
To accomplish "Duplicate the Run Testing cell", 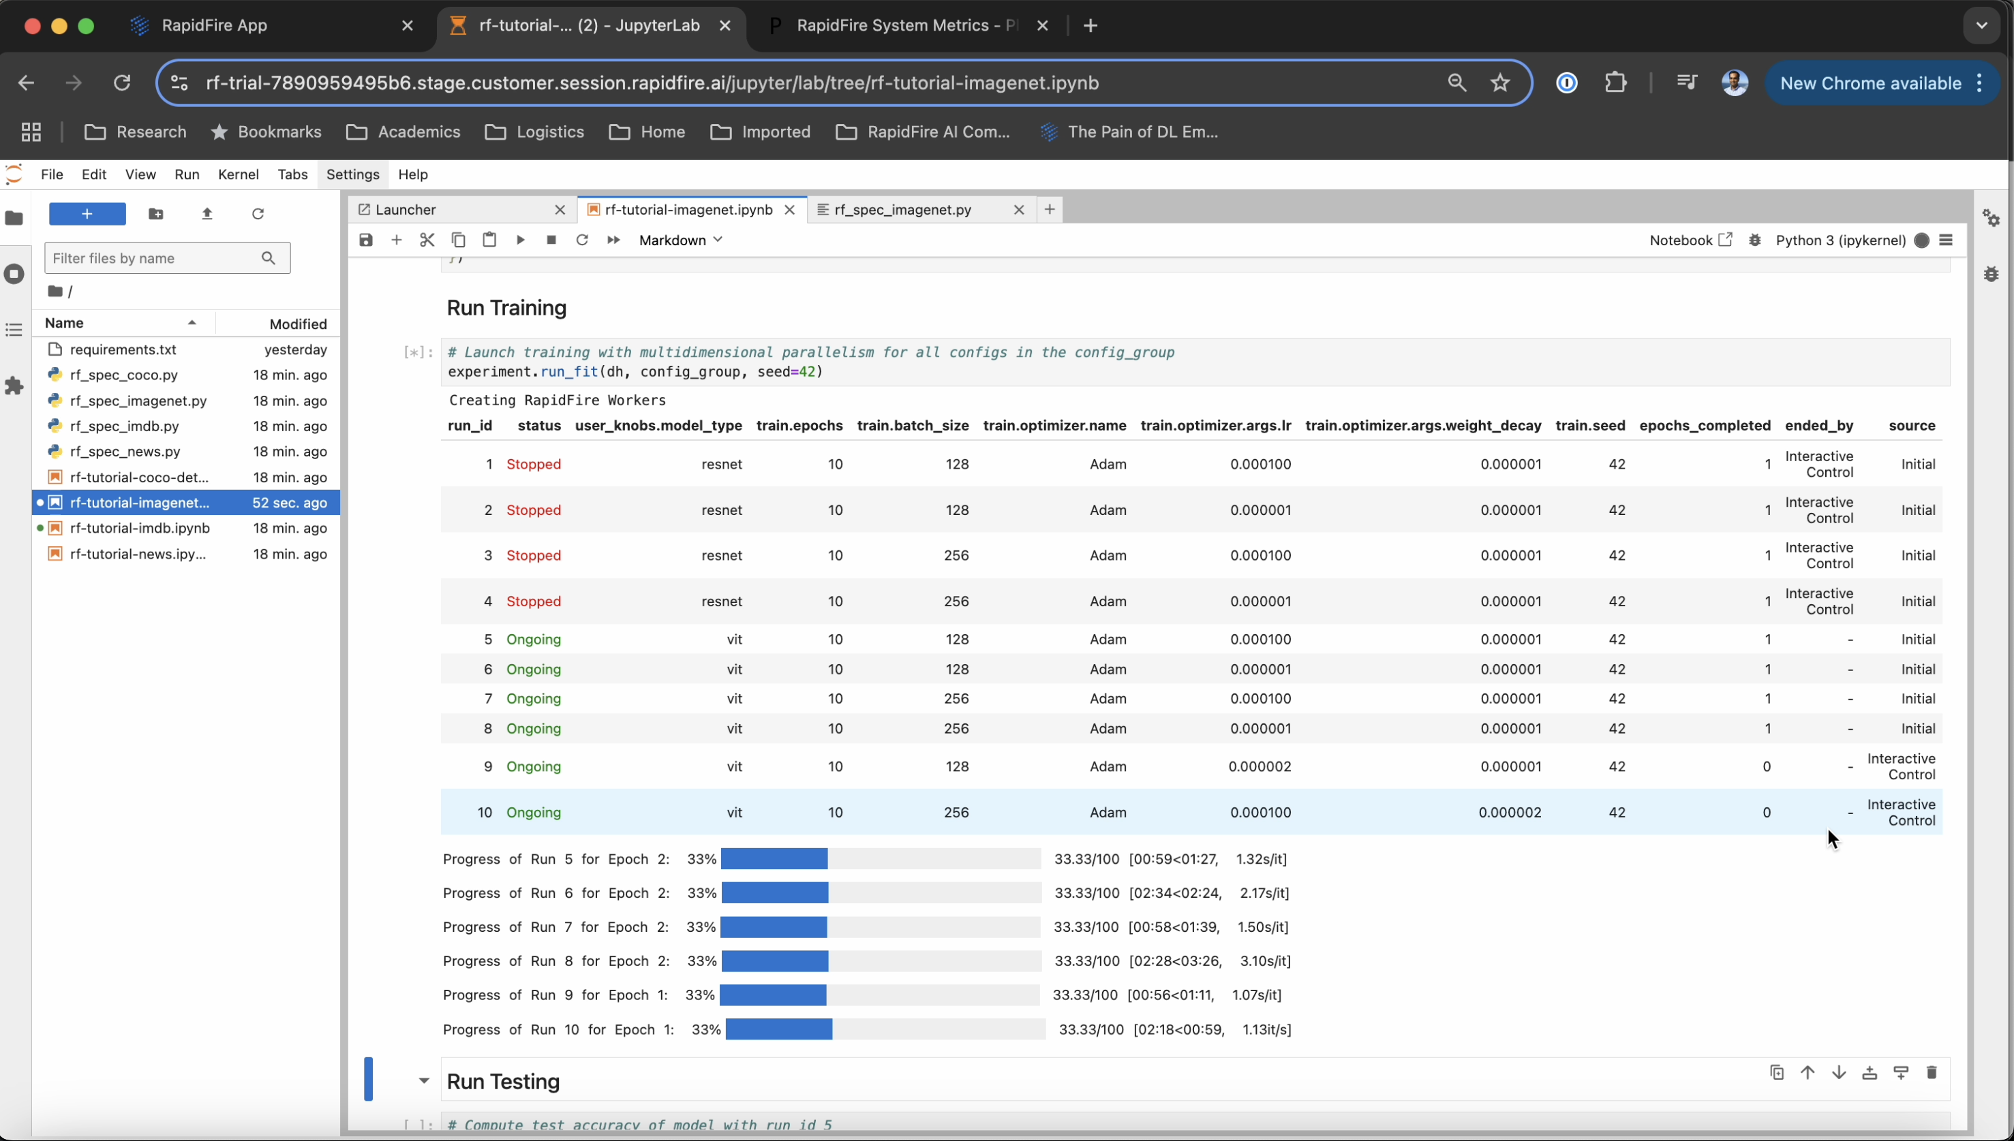I will click(x=1777, y=1072).
